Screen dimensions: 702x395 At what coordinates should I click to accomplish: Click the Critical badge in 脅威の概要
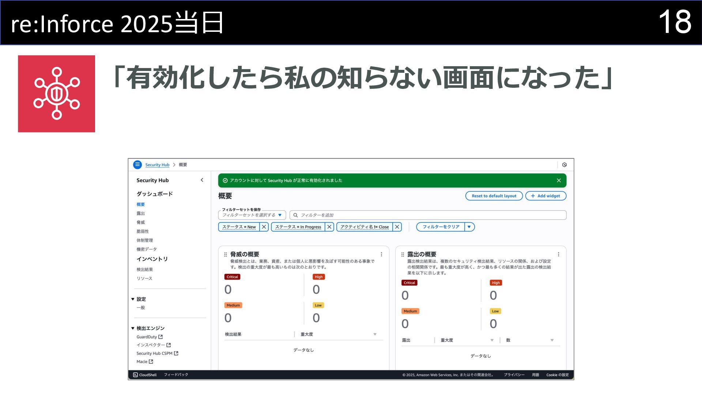pyautogui.click(x=232, y=277)
